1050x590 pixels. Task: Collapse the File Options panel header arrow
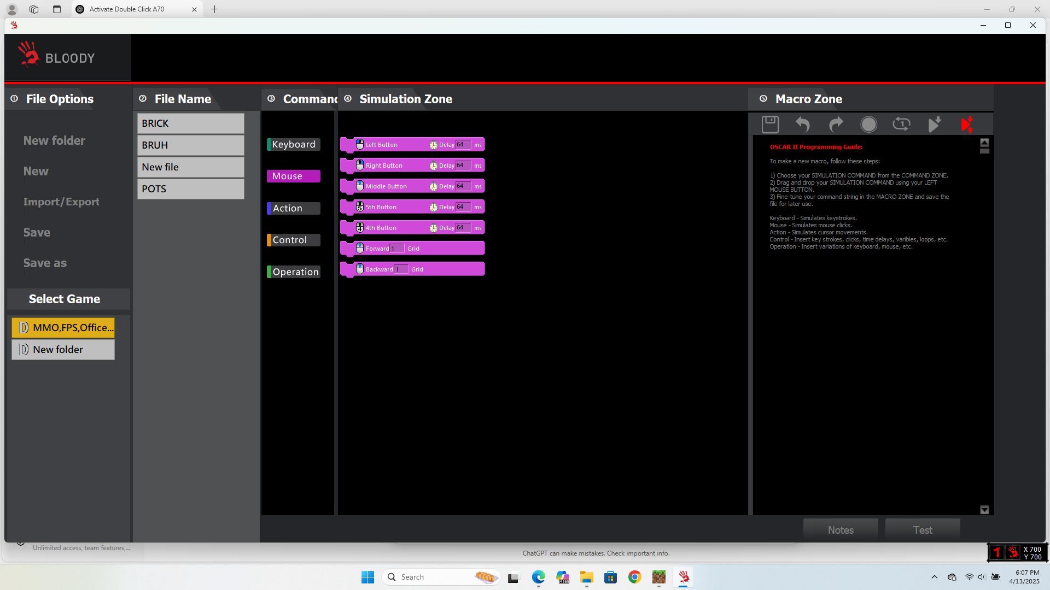[x=15, y=99]
